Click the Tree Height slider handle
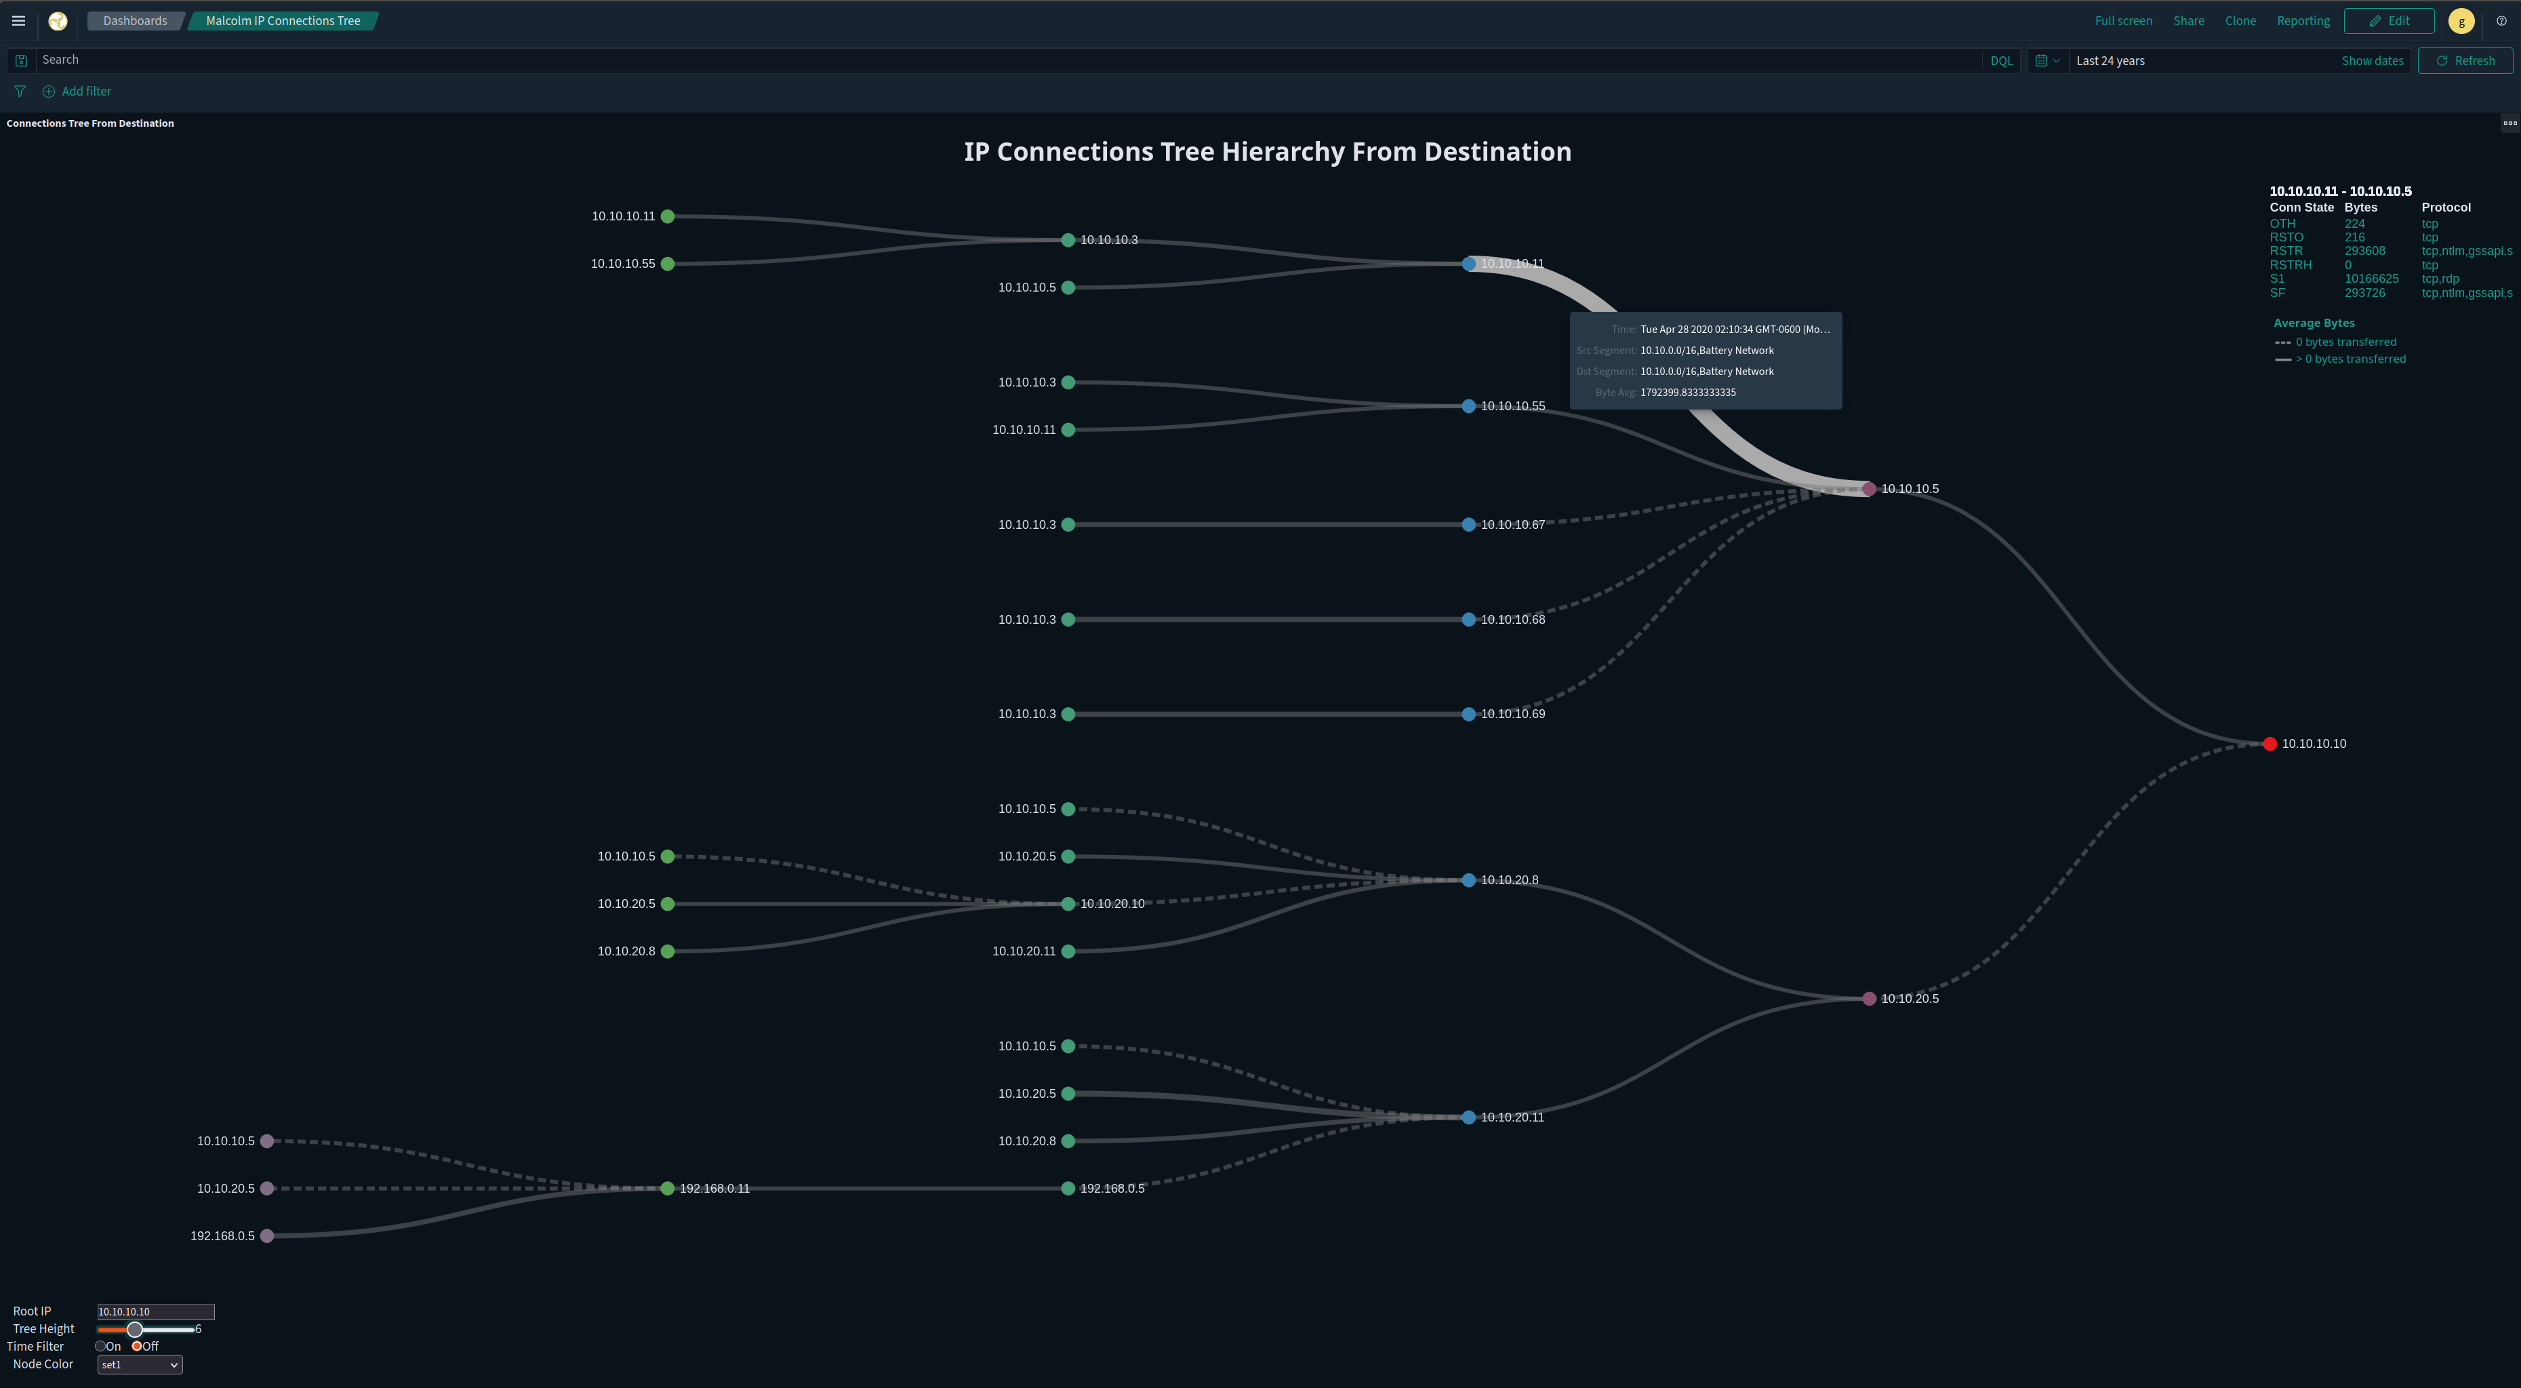2521x1388 pixels. (135, 1329)
